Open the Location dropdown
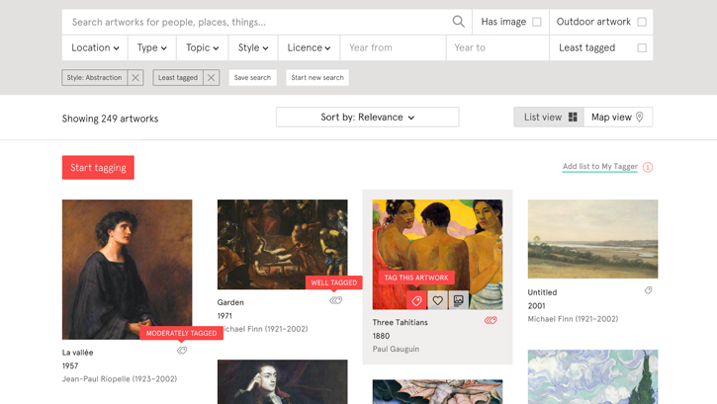The image size is (717, 404). click(x=95, y=48)
